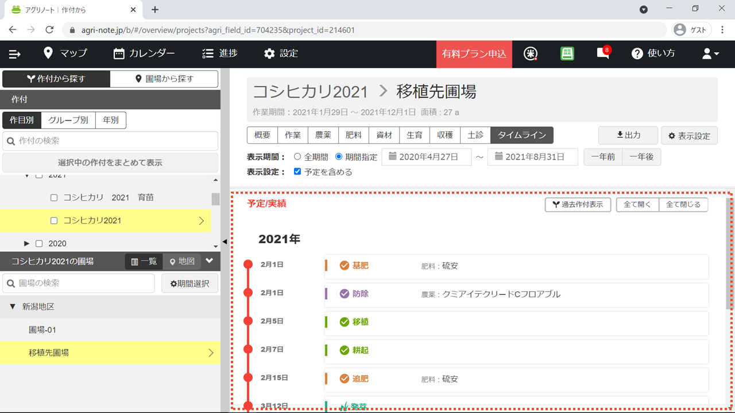
Task: Switch to 圃場から探す tab
Action: [x=164, y=79]
